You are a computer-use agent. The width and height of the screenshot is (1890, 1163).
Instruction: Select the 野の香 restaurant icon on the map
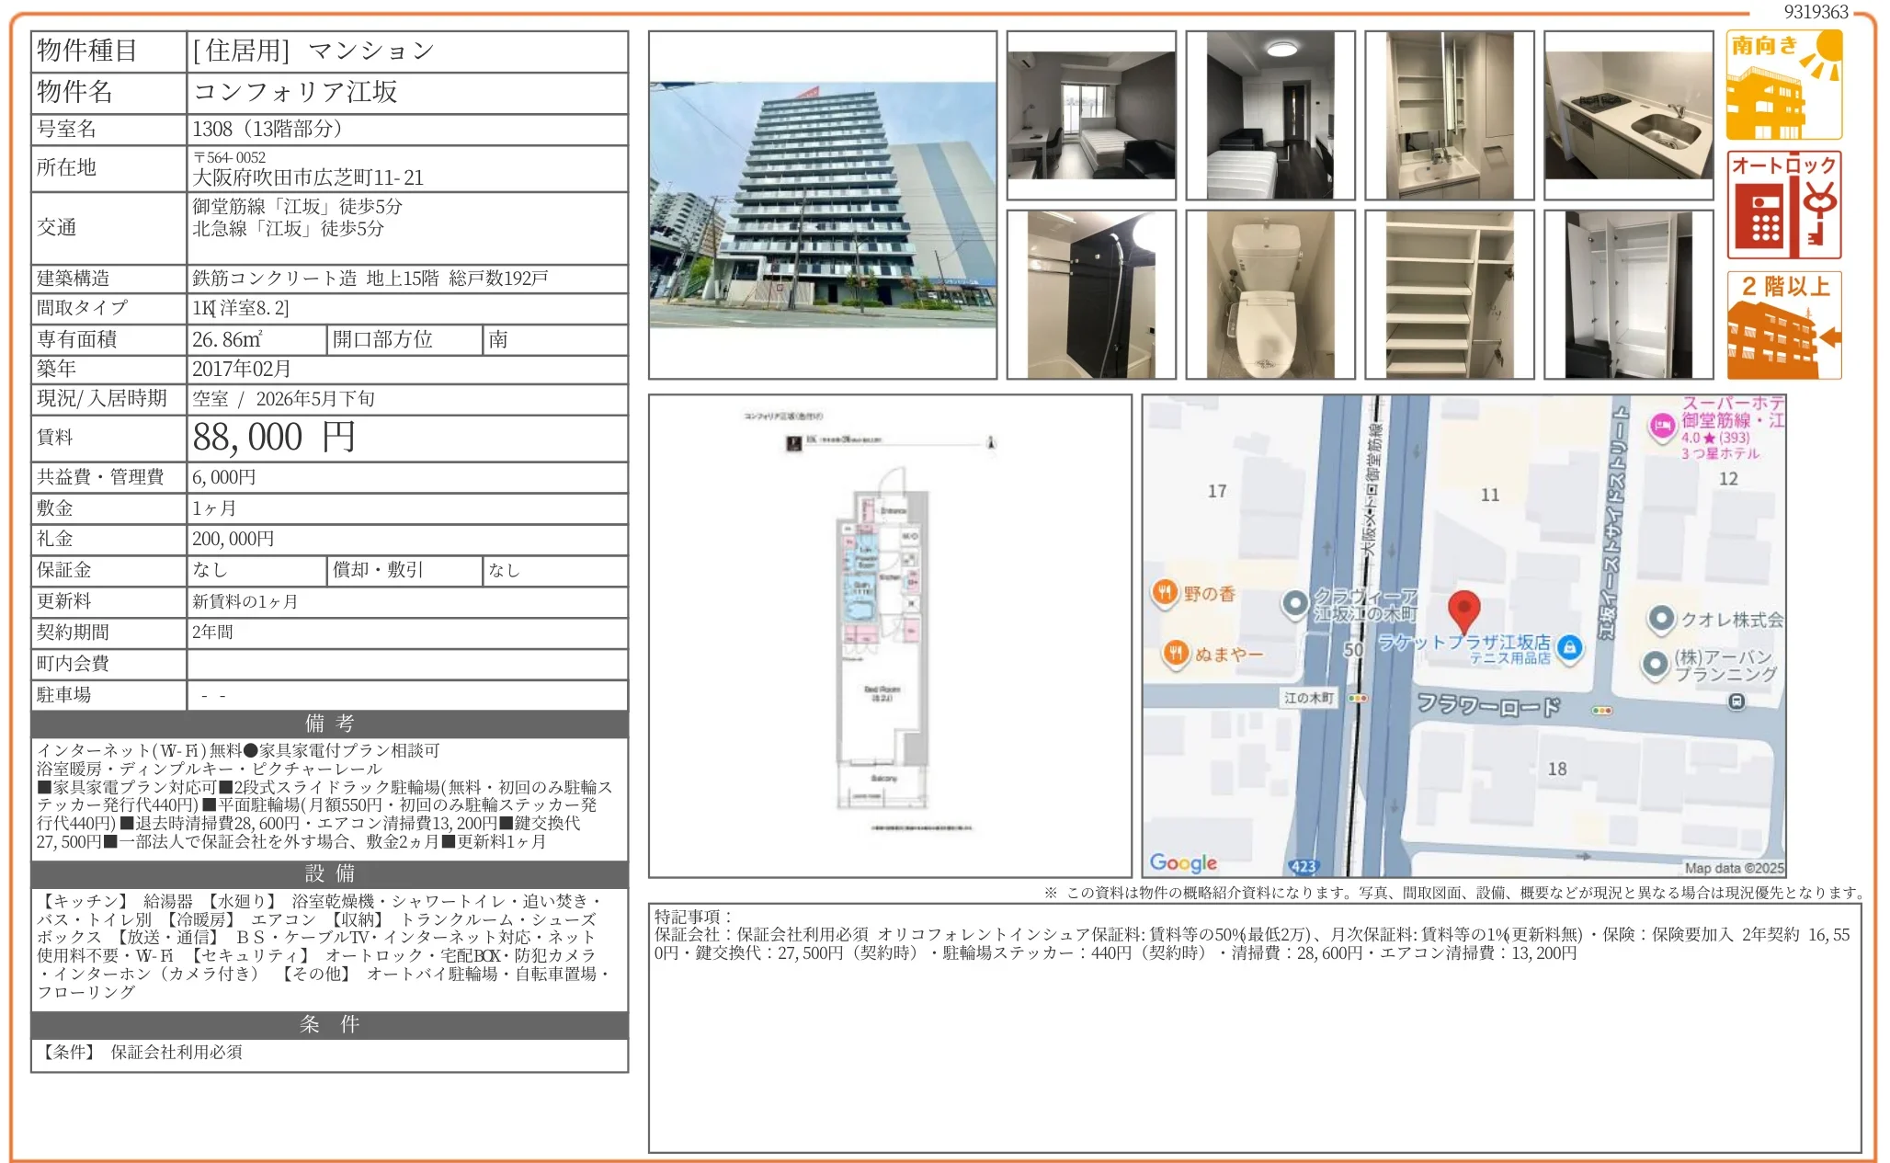click(x=1164, y=593)
